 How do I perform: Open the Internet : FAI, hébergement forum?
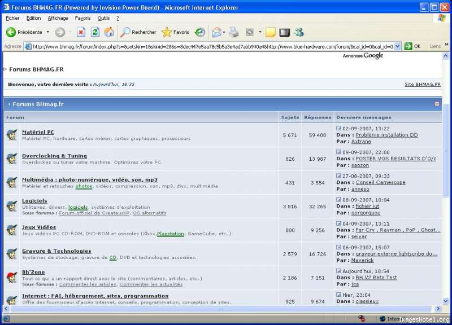(95, 296)
